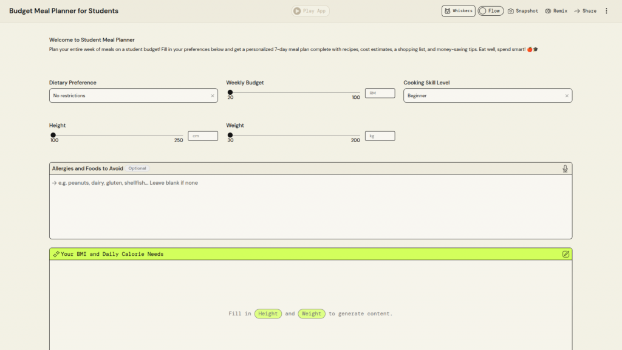Click the Weight kg input box

click(380, 136)
